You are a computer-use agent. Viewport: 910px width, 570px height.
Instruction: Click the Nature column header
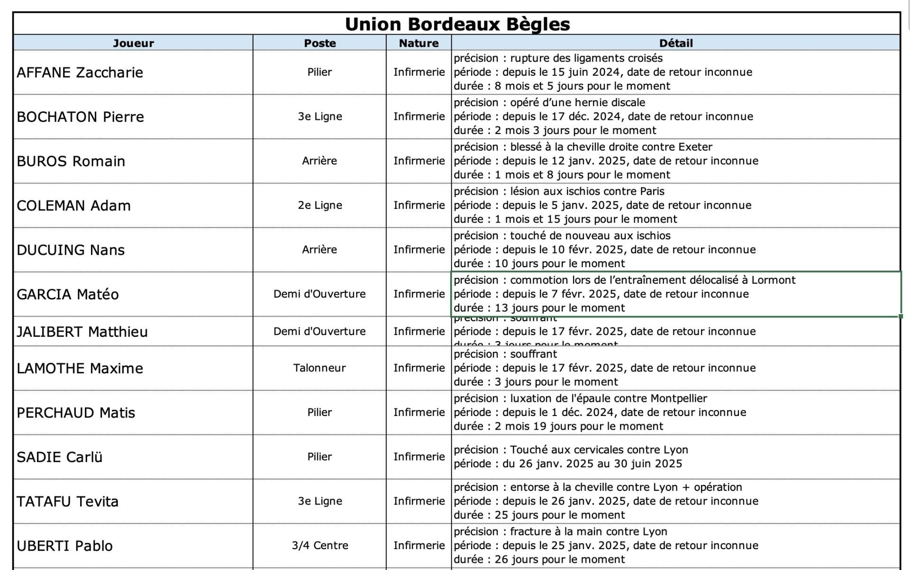click(419, 43)
